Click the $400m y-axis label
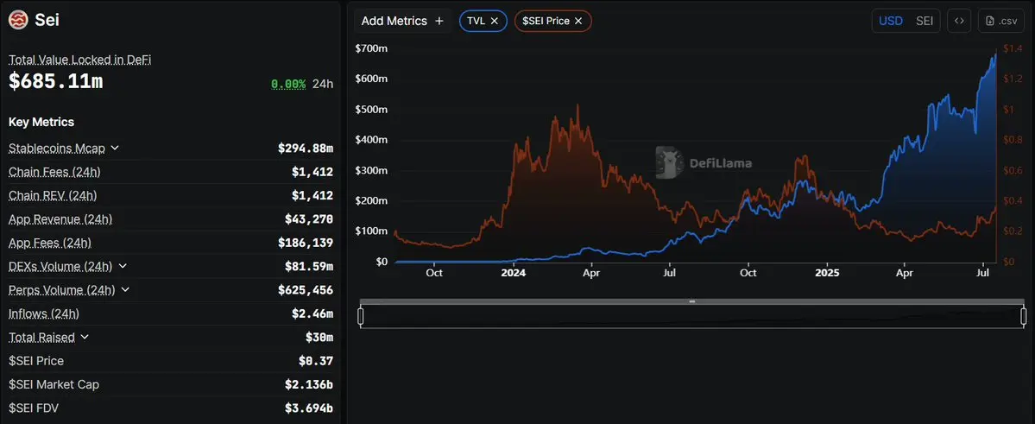This screenshot has width=1035, height=424. click(371, 139)
